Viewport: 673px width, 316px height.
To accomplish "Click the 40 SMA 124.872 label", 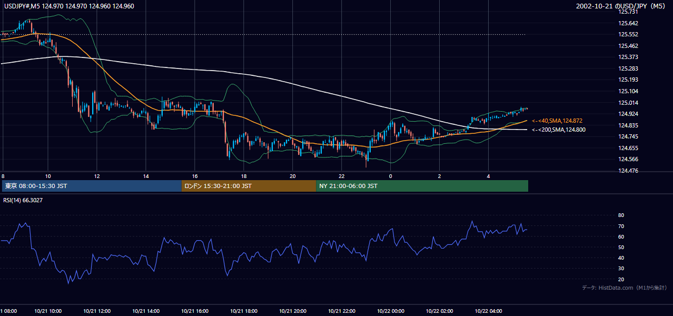I will tap(557, 121).
